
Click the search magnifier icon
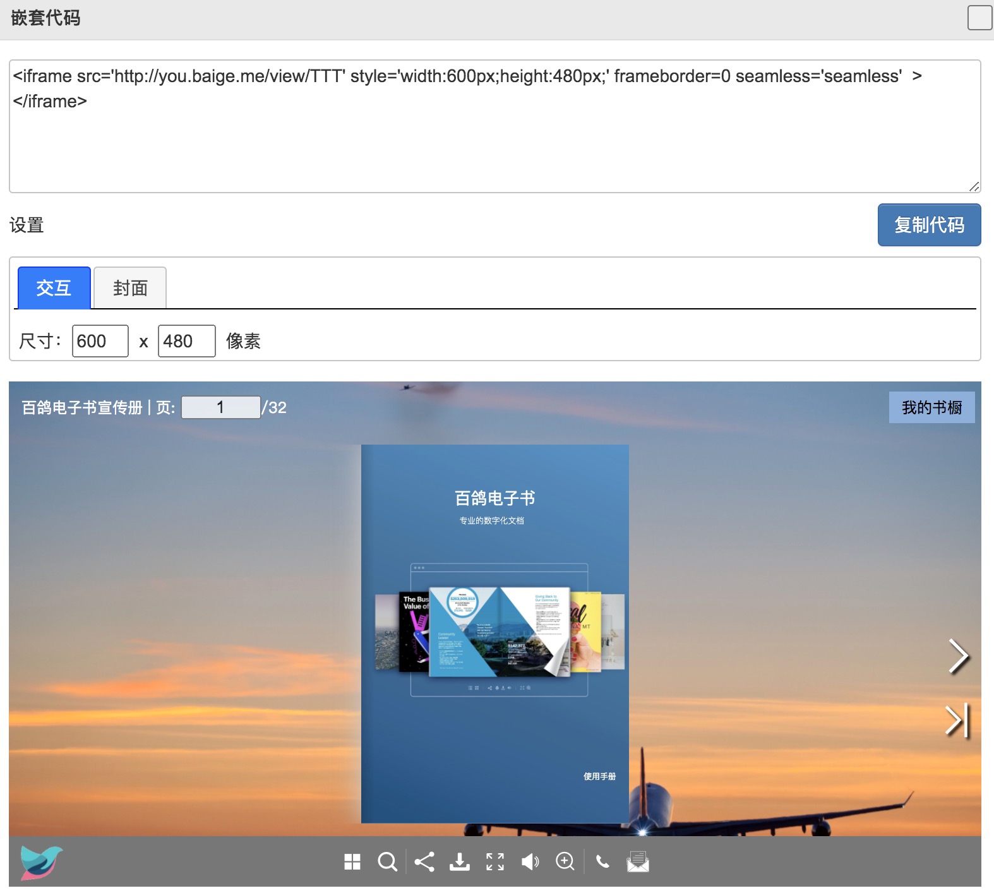[x=387, y=861]
